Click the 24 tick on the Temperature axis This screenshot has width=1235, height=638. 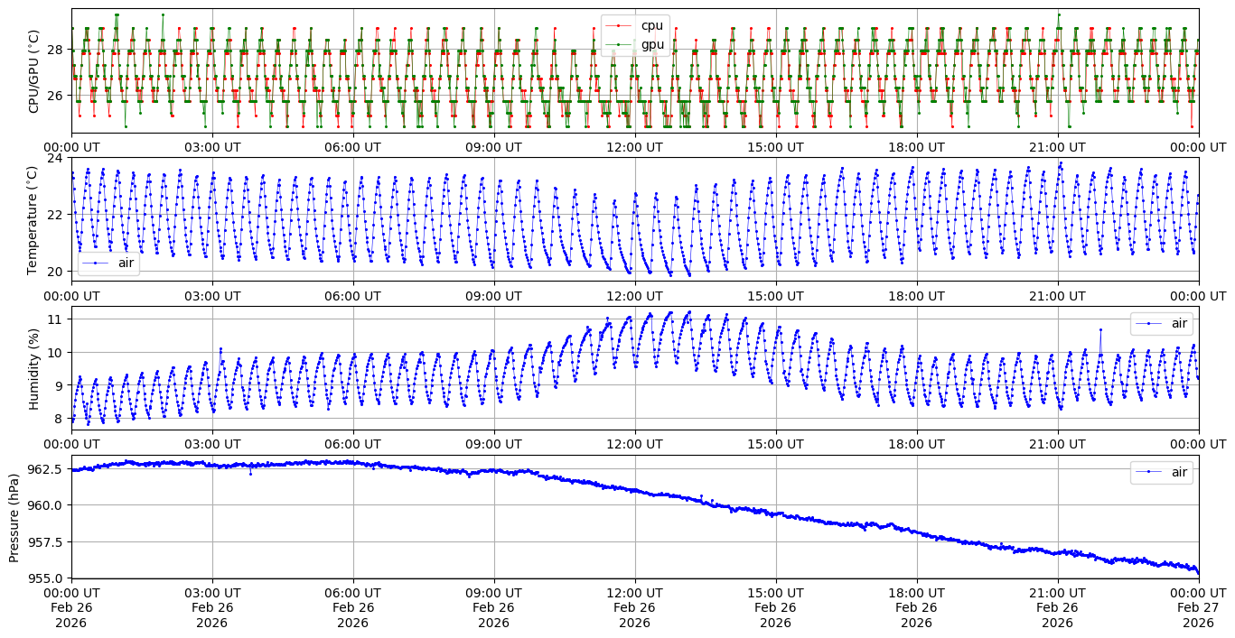56,158
